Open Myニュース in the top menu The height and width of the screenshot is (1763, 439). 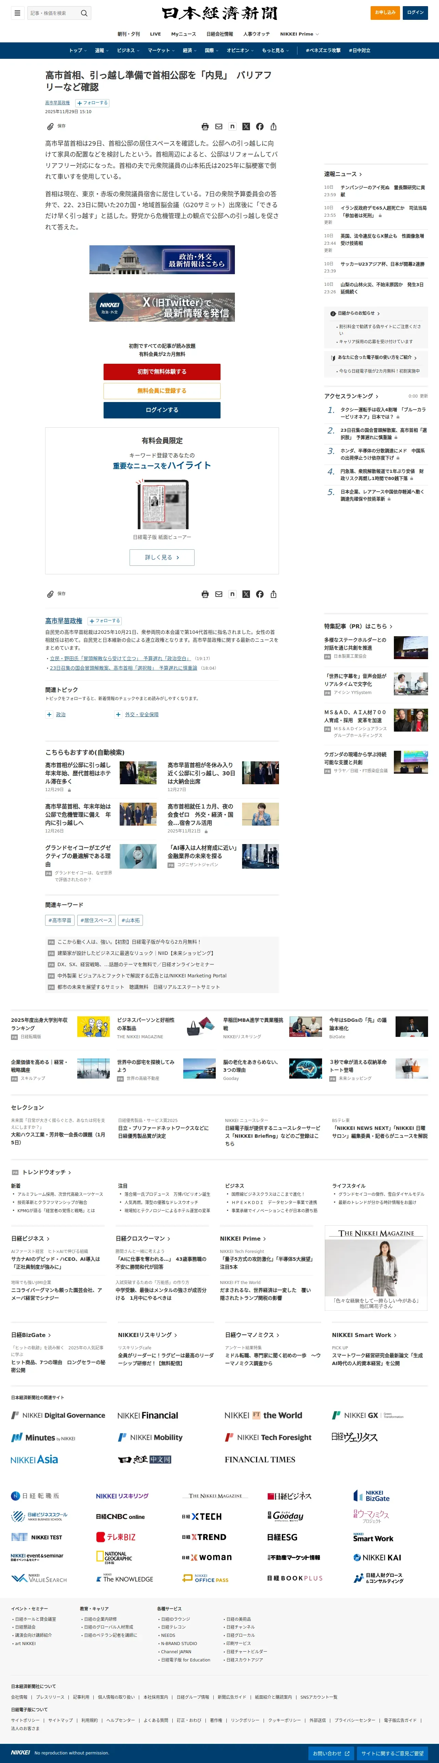pos(184,34)
